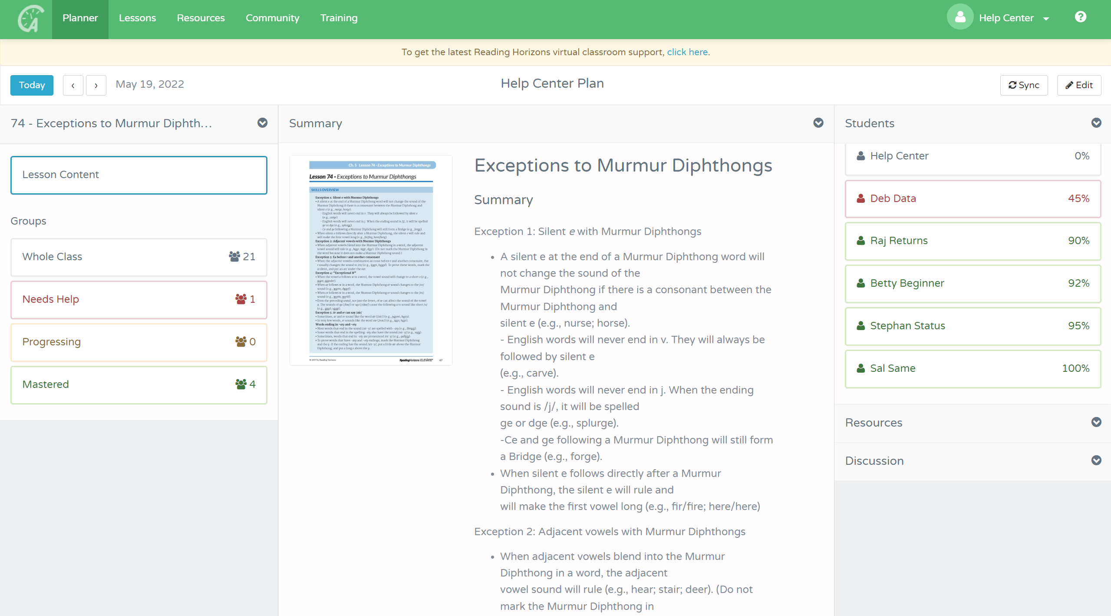Open the Lessons tab
The height and width of the screenshot is (616, 1111).
point(137,18)
